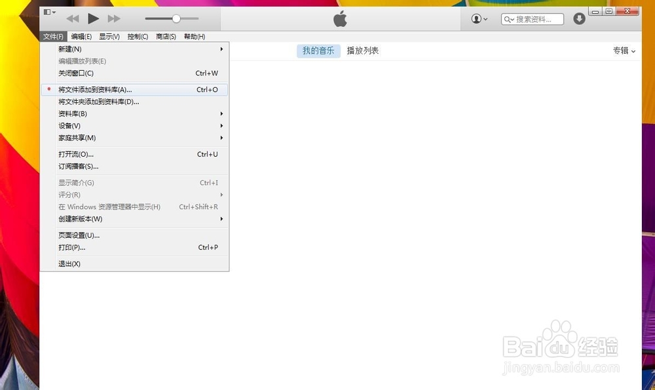This screenshot has width=655, height=390.
Task: Select the 我的音乐 tab
Action: (318, 50)
